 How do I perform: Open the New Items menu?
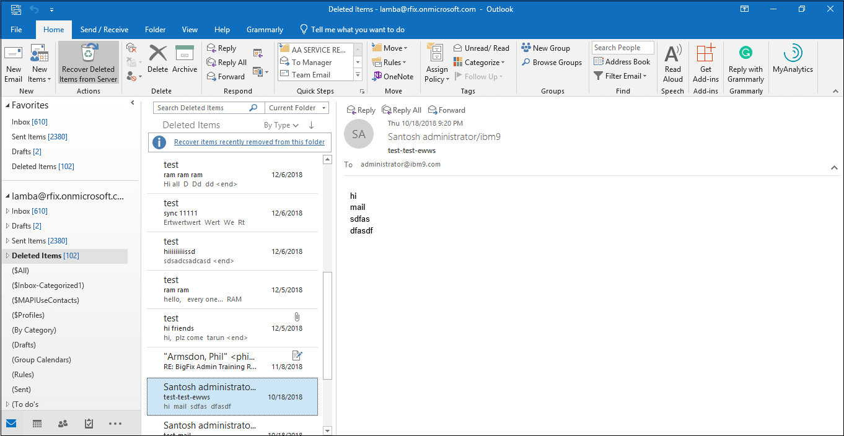tap(39, 63)
